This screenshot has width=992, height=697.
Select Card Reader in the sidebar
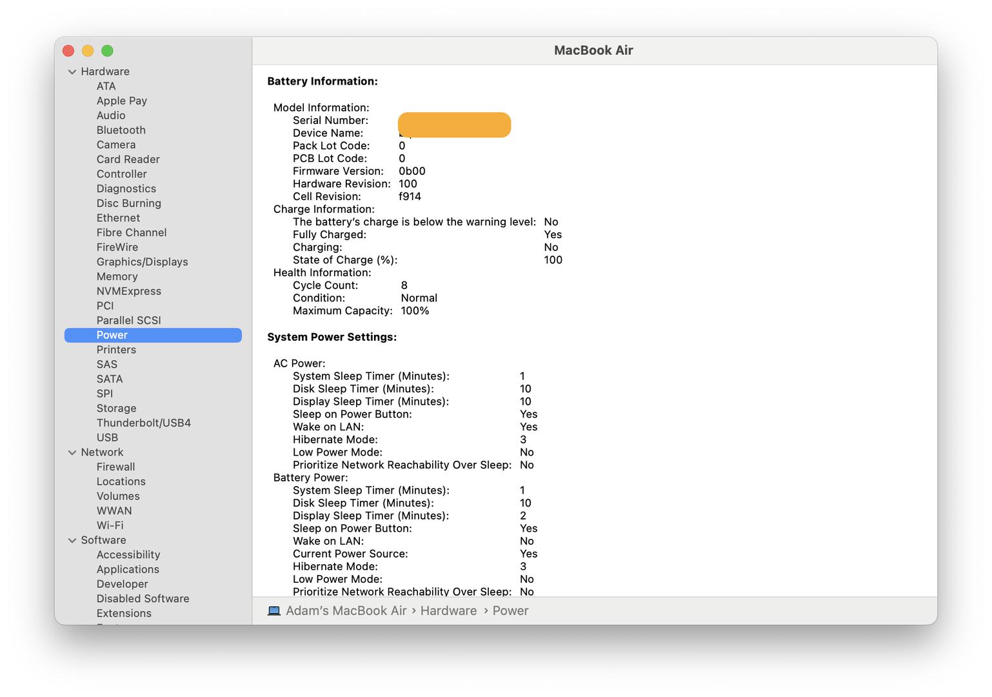pyautogui.click(x=128, y=159)
